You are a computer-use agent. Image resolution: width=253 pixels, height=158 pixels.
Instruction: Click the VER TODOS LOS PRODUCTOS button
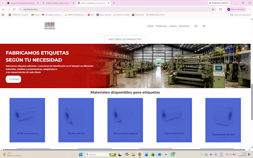click(x=125, y=39)
